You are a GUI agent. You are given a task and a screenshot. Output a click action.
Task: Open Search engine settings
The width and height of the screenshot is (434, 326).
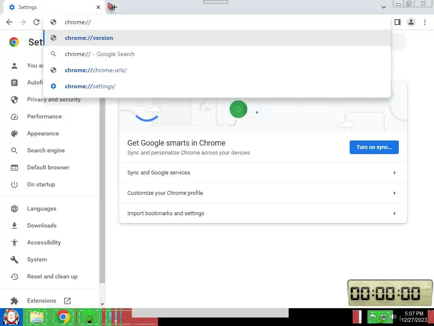click(x=46, y=150)
